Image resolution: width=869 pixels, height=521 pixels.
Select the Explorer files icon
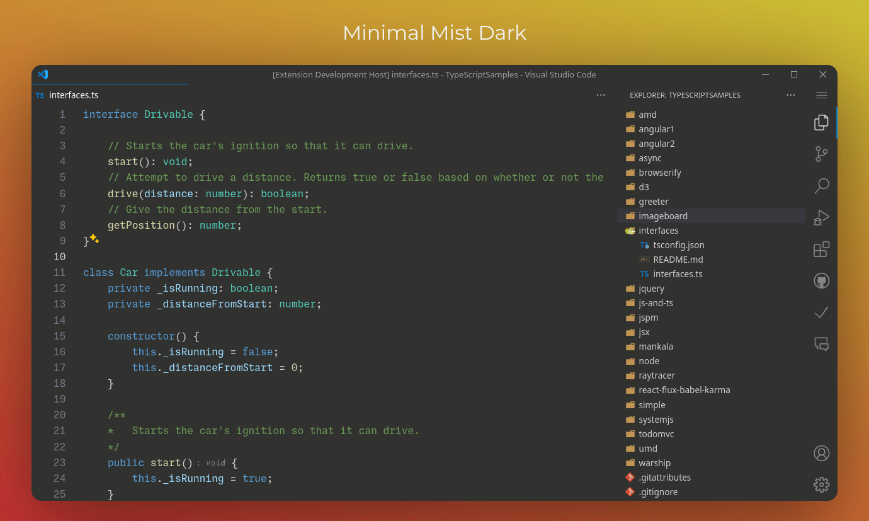(x=821, y=122)
